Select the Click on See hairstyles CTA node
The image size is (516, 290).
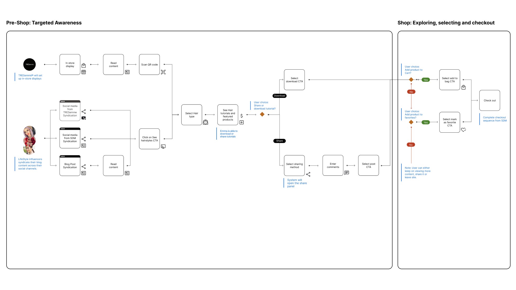[x=149, y=139]
